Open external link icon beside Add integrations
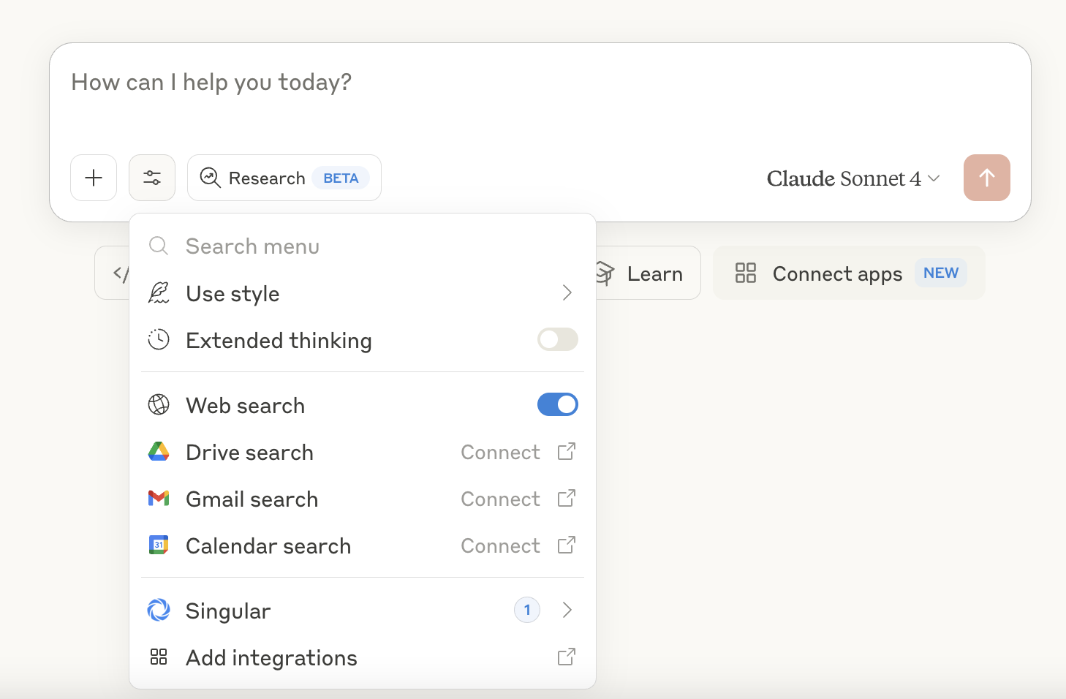Viewport: 1066px width, 699px height. (566, 657)
